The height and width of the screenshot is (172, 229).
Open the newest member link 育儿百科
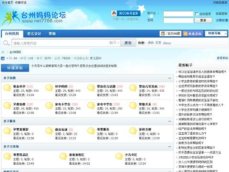95,58
